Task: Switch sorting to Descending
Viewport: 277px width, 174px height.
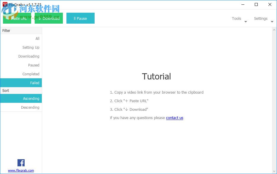Action: click(21, 107)
